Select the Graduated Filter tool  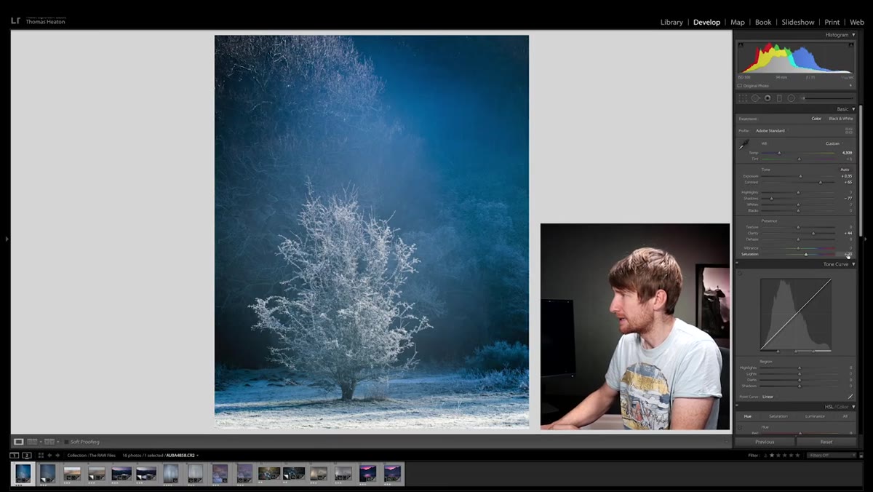[779, 98]
